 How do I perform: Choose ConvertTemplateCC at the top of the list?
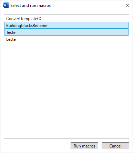tap(66, 19)
